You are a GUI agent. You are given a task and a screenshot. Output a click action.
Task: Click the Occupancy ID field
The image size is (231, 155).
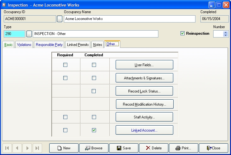(30, 19)
